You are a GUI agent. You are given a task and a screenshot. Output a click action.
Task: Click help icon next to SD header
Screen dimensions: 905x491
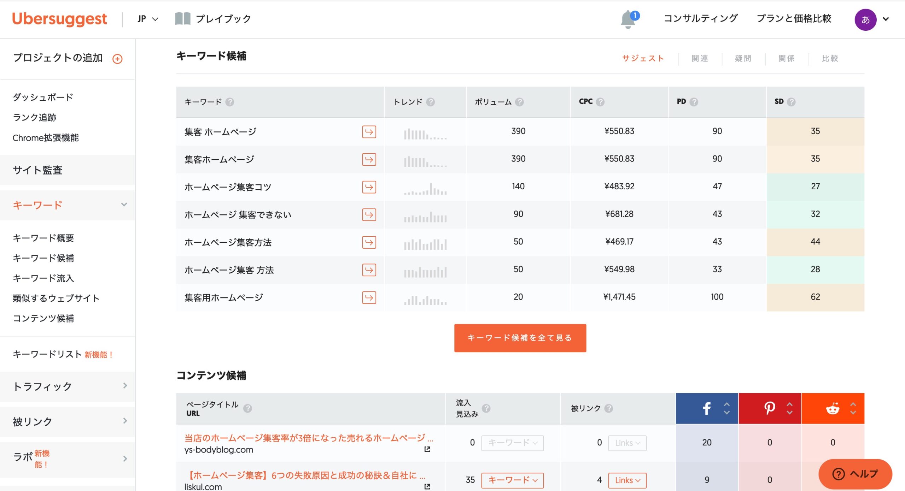click(792, 102)
